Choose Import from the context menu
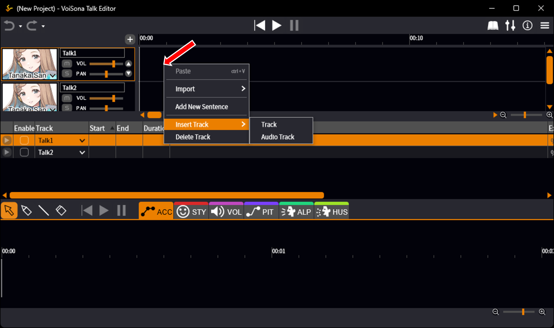 coord(206,89)
